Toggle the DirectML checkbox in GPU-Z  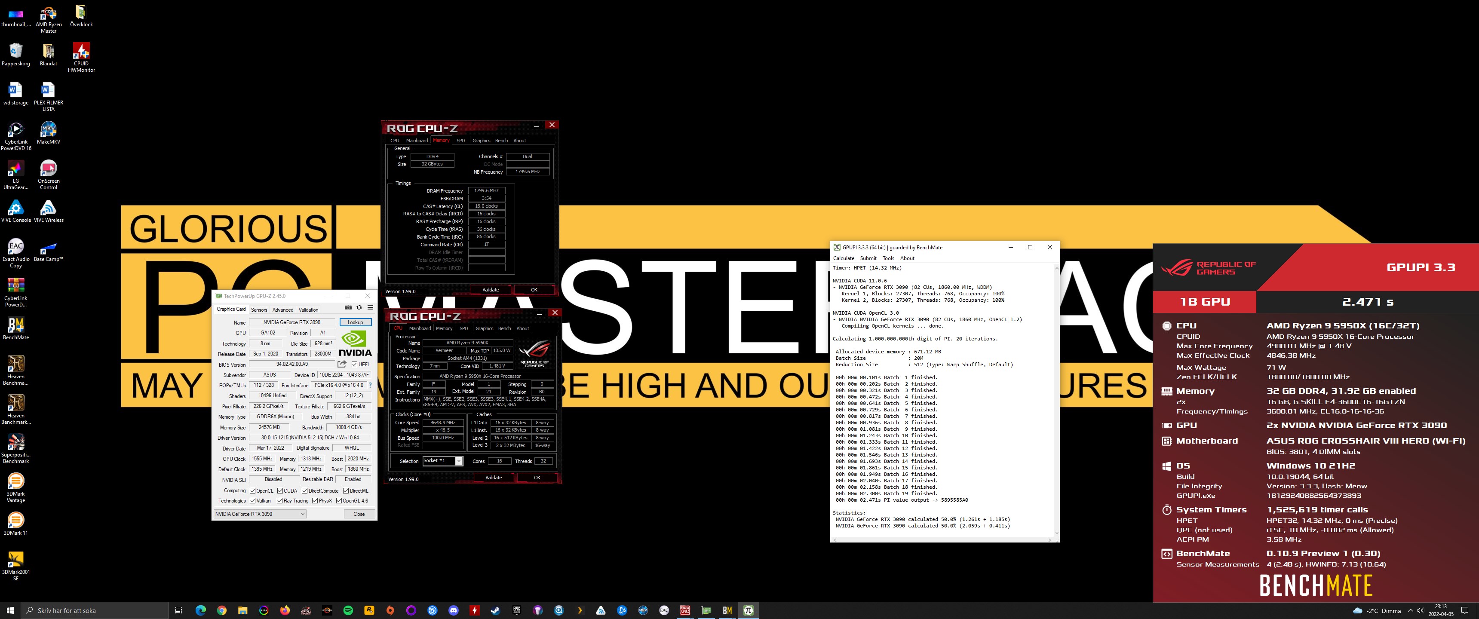[346, 491]
